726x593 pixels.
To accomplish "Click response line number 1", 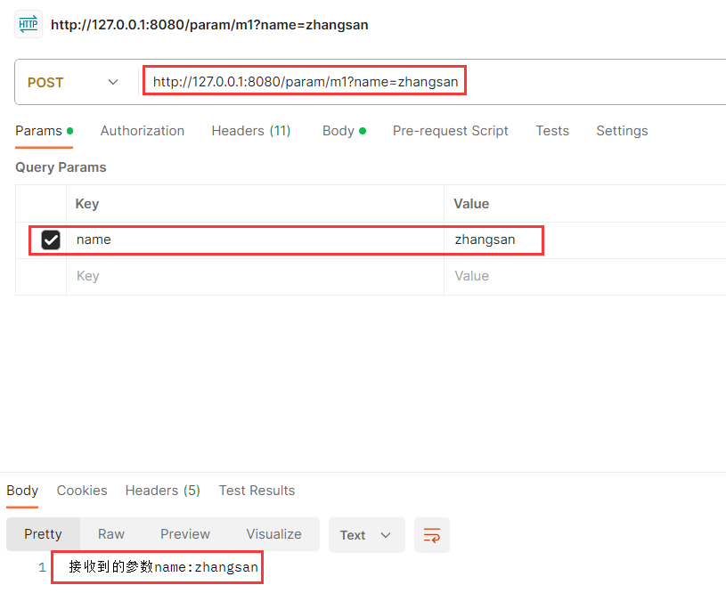I will 42,567.
